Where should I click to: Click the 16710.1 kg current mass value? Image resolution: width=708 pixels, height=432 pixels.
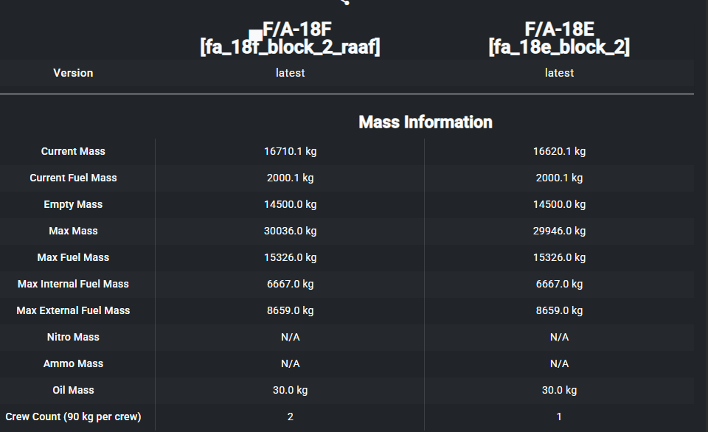tap(290, 151)
